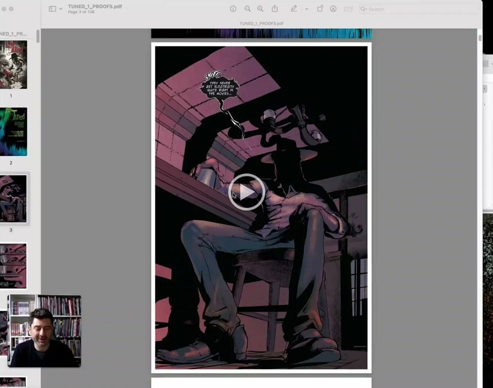Click the comic speech bubble on the page

tap(220, 88)
